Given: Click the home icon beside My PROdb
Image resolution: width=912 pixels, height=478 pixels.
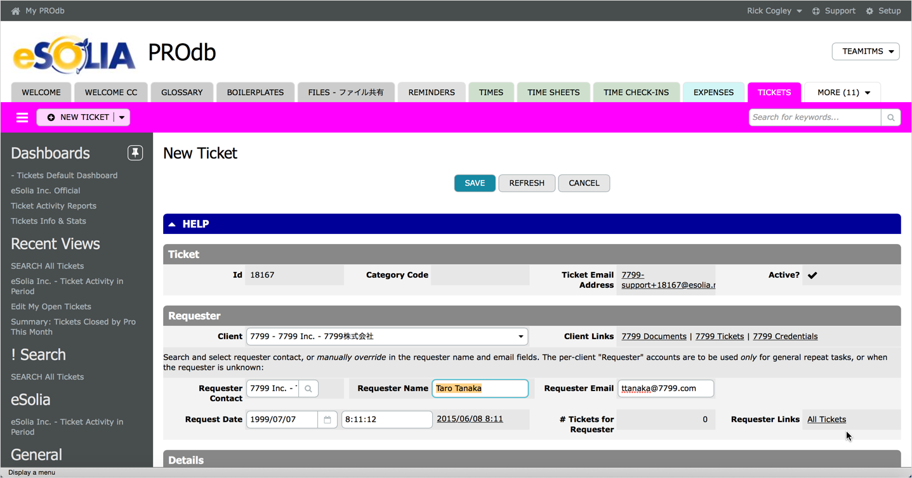Looking at the screenshot, I should (15, 11).
